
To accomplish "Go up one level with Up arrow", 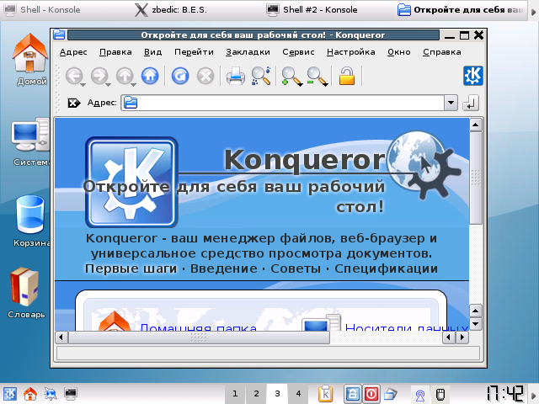I will [x=125, y=76].
